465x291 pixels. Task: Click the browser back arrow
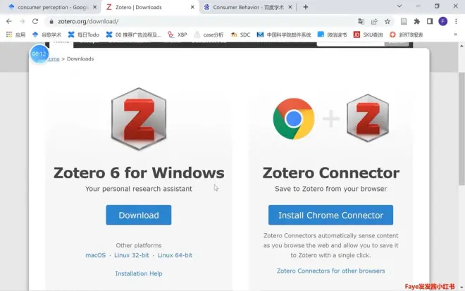(9, 21)
